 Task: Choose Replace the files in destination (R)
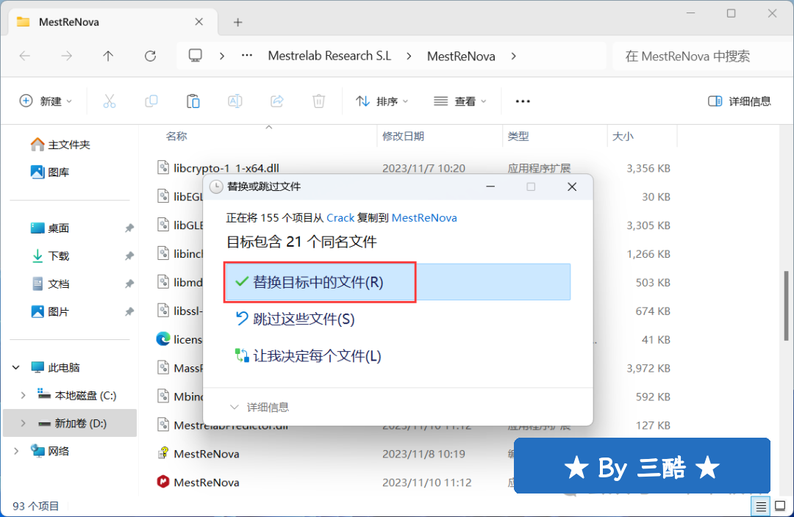coord(398,282)
